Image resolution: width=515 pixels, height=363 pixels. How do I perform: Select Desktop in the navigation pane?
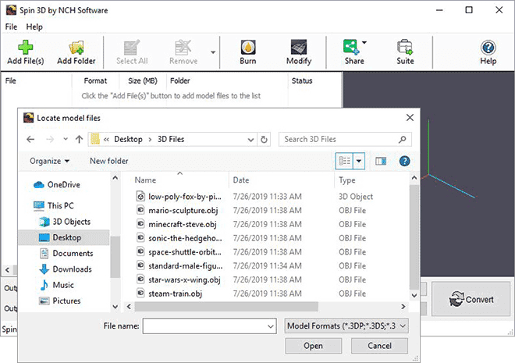[x=64, y=237]
